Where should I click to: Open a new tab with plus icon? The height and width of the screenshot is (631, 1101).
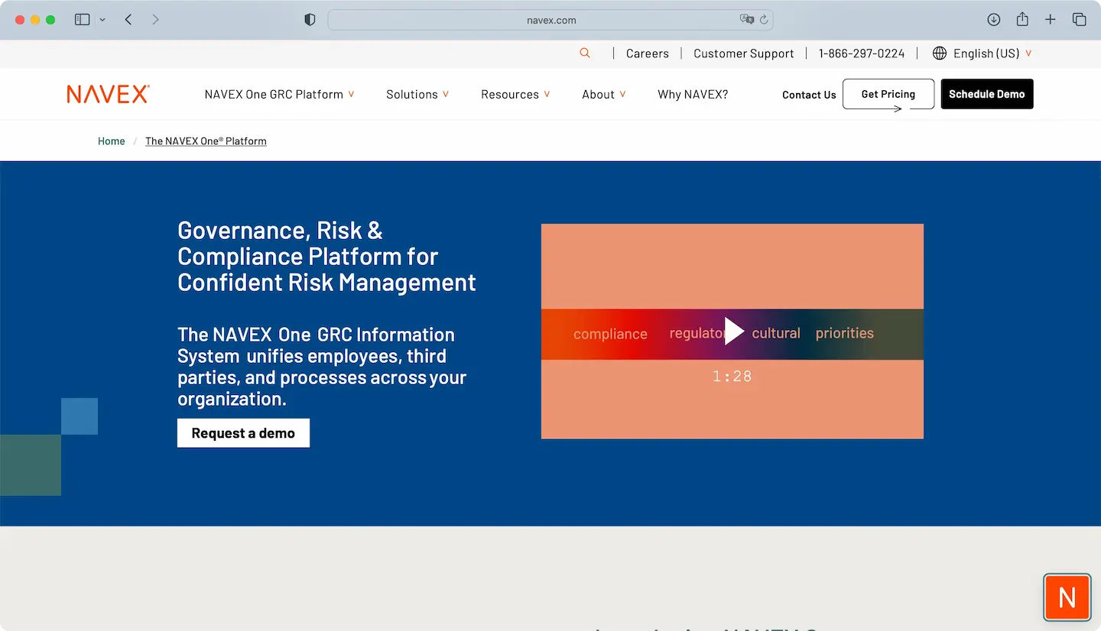1051,20
